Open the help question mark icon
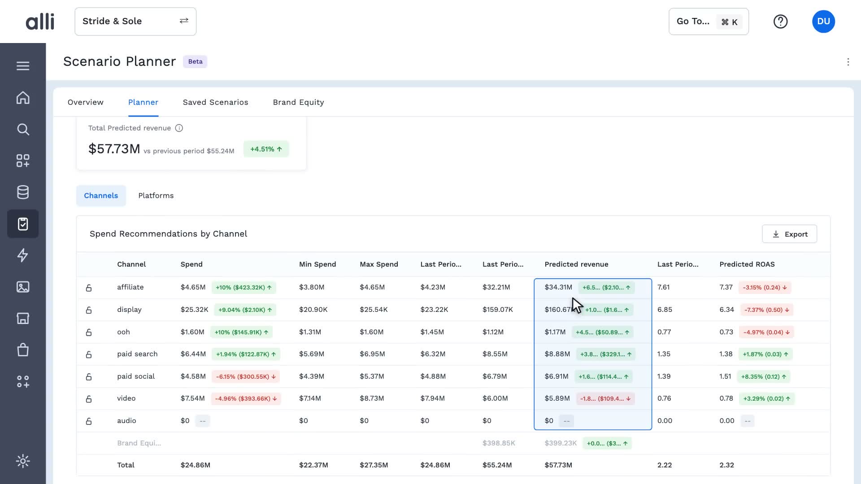 coord(780,22)
